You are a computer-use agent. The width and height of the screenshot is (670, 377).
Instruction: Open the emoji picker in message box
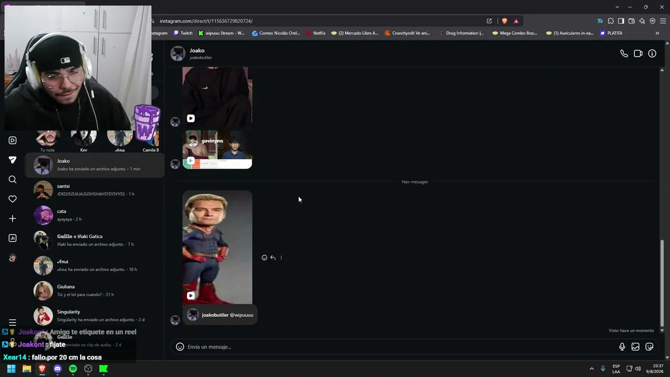(x=180, y=347)
